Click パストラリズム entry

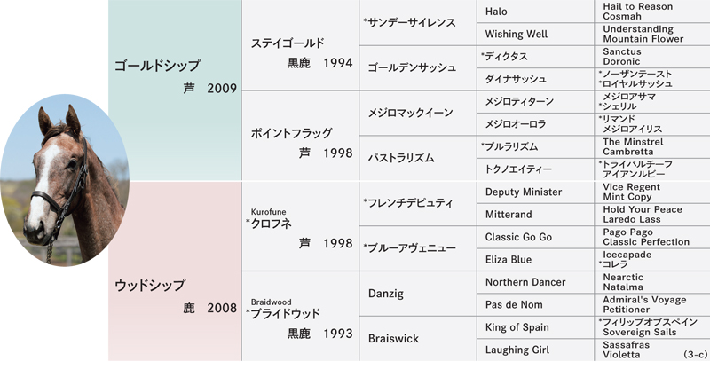418,159
